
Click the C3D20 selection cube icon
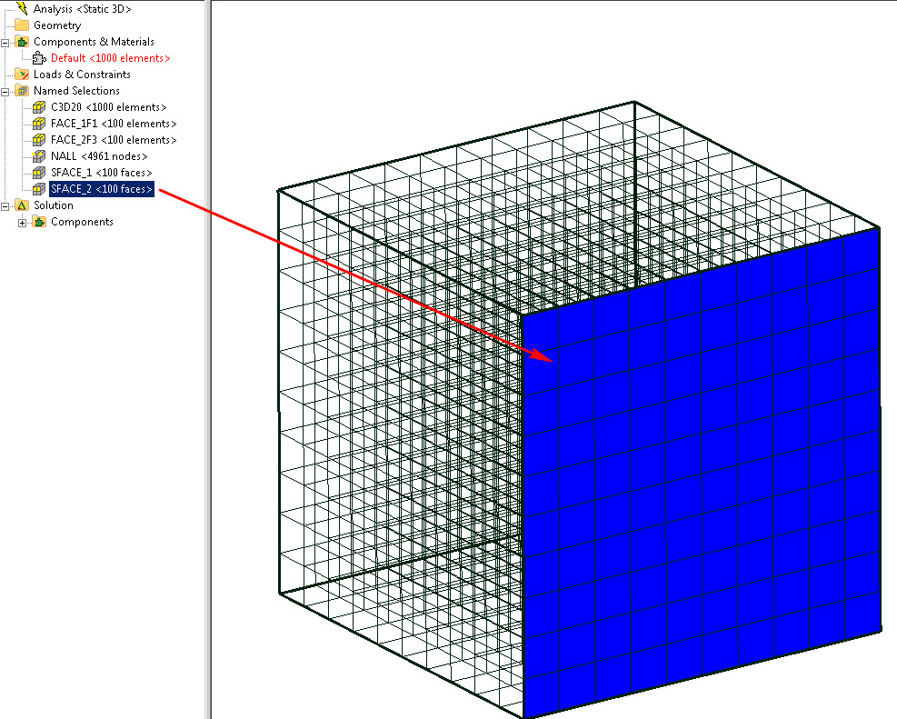coord(39,107)
